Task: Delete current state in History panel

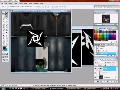Action: (x=115, y=55)
